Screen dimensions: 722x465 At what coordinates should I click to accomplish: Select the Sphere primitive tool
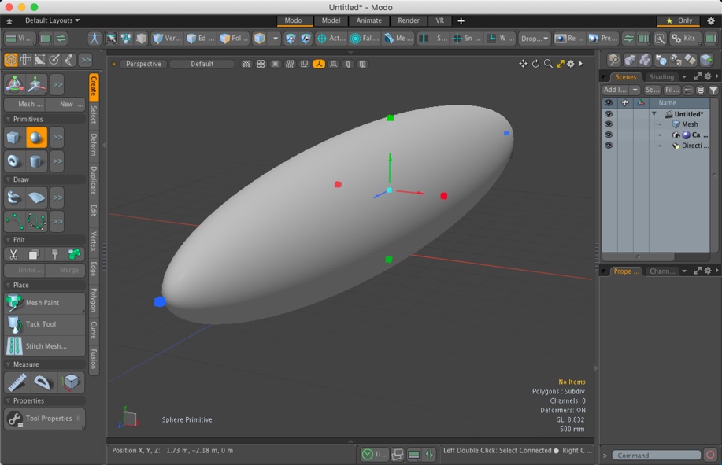coord(35,137)
